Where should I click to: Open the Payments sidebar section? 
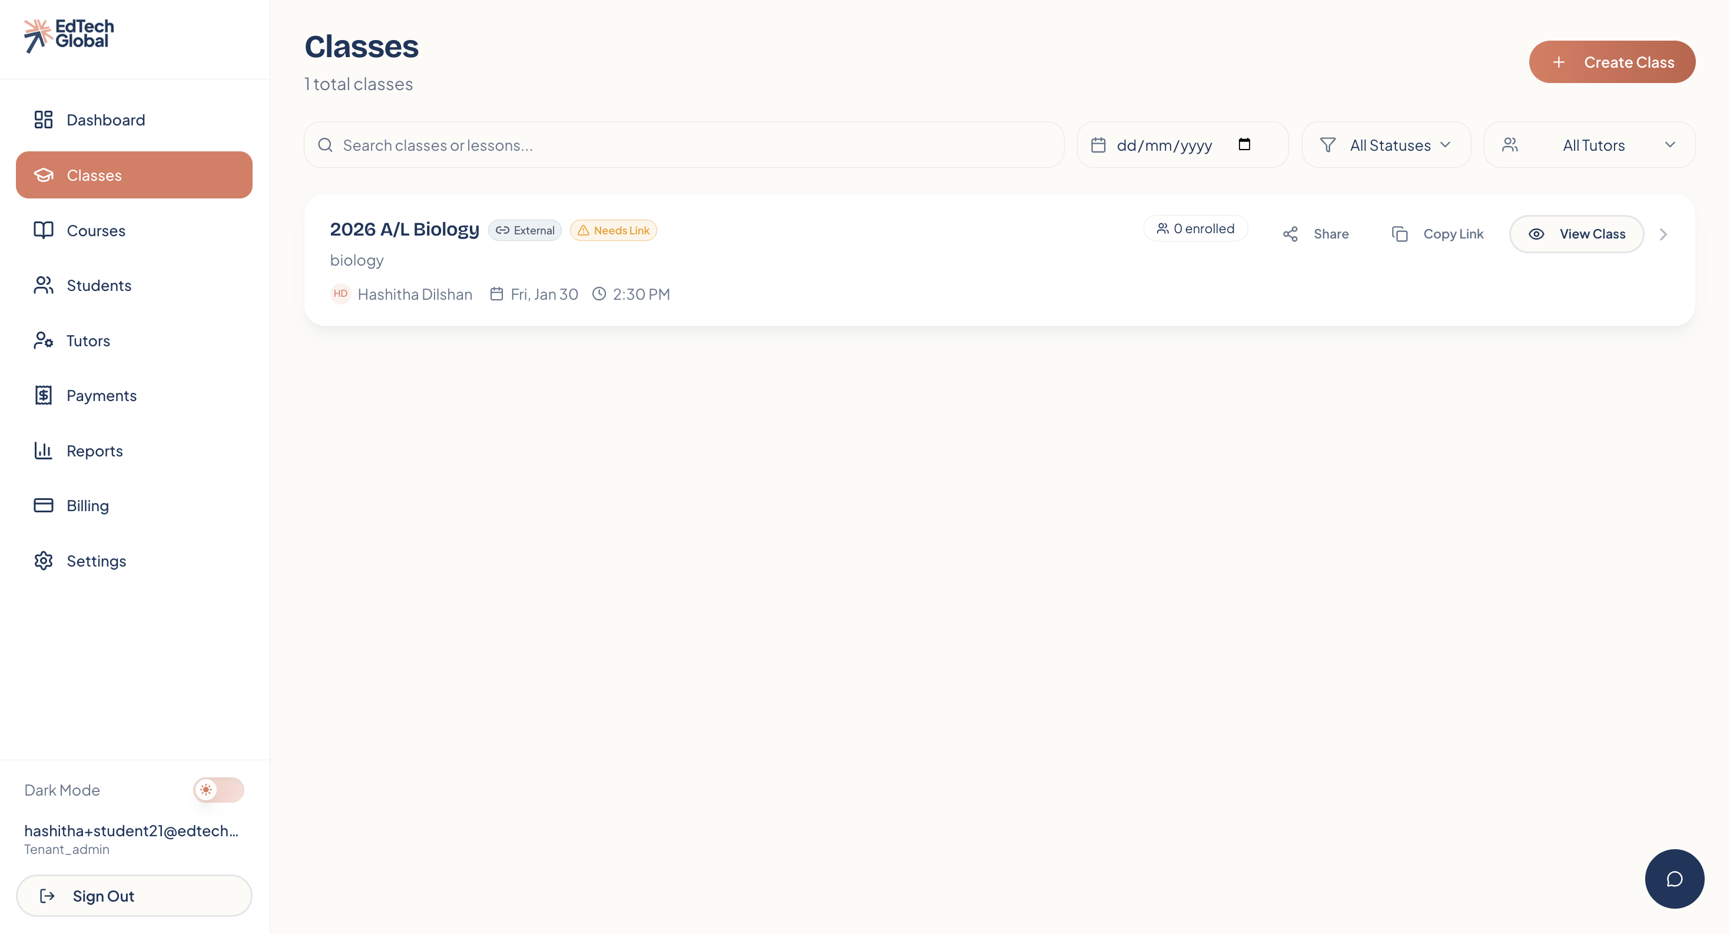pos(101,396)
